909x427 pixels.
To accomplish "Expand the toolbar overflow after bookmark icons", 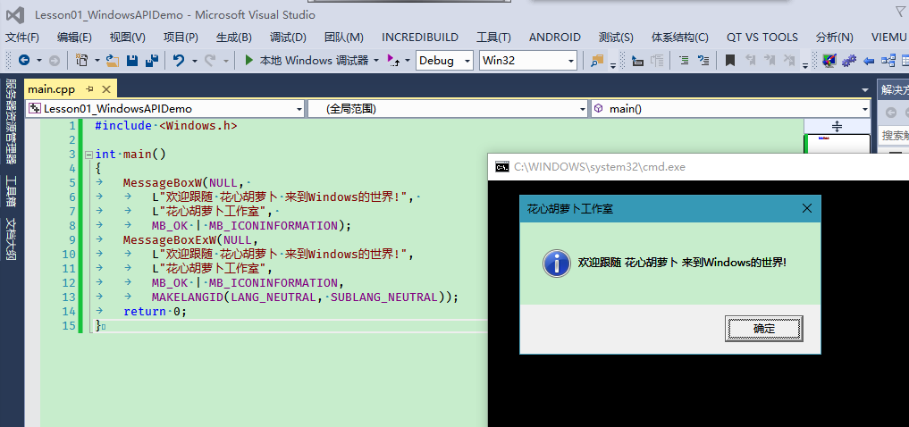I will click(x=805, y=65).
